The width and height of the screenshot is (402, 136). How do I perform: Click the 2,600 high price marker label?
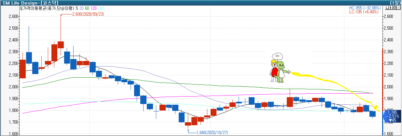pyautogui.click(x=83, y=14)
